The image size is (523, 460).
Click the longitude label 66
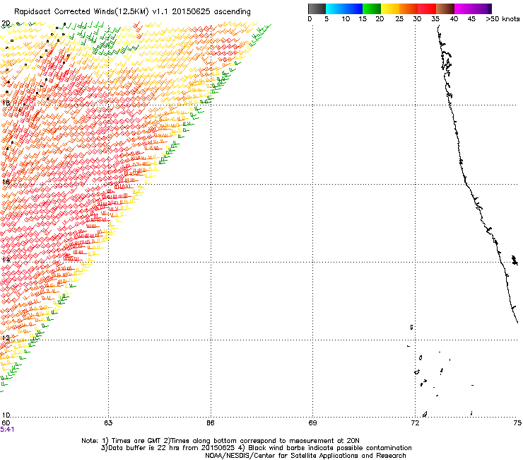(x=211, y=423)
